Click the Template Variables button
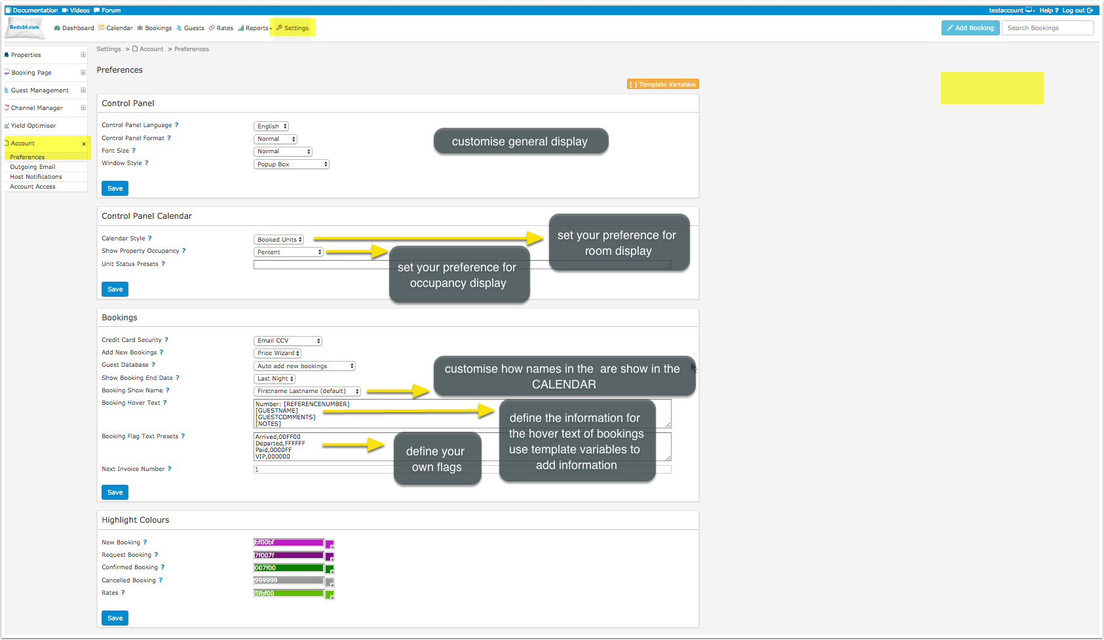1104x640 pixels. pyautogui.click(x=663, y=84)
